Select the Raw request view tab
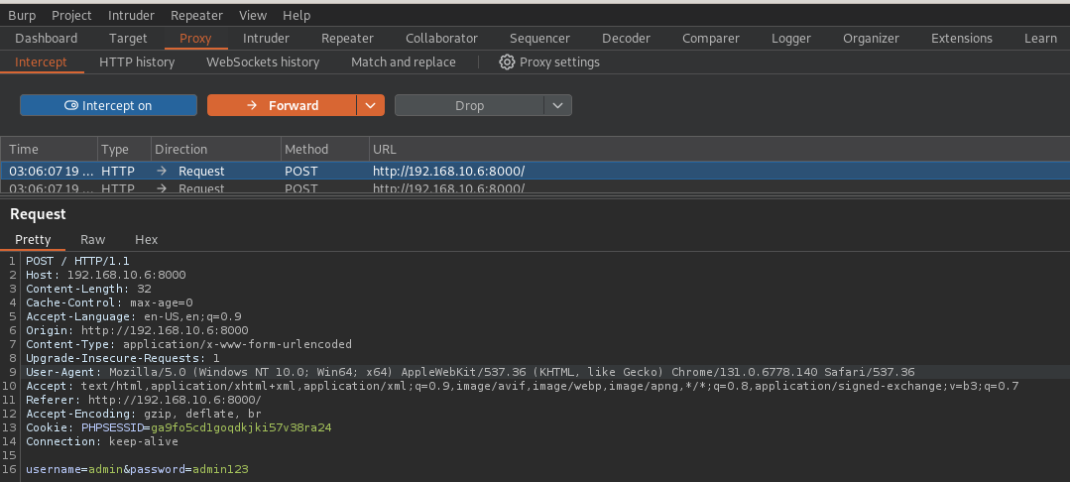1070x482 pixels. coord(93,240)
